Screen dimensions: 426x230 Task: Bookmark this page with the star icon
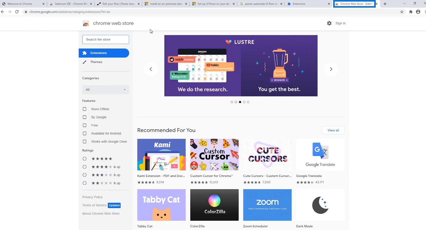click(x=402, y=12)
